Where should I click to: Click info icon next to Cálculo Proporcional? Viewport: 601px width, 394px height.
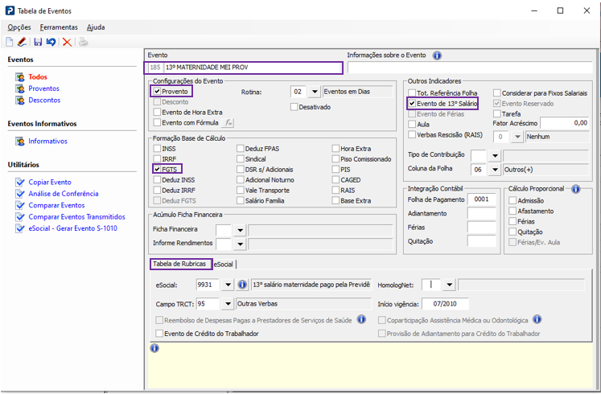(x=575, y=189)
